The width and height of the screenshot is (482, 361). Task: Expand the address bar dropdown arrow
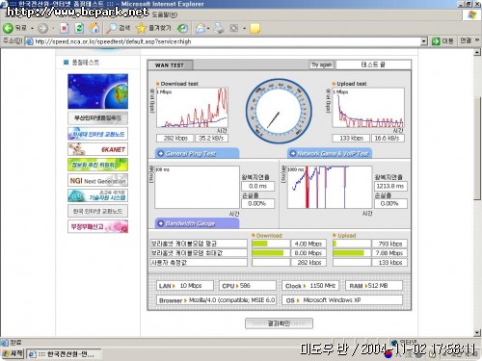[424, 41]
